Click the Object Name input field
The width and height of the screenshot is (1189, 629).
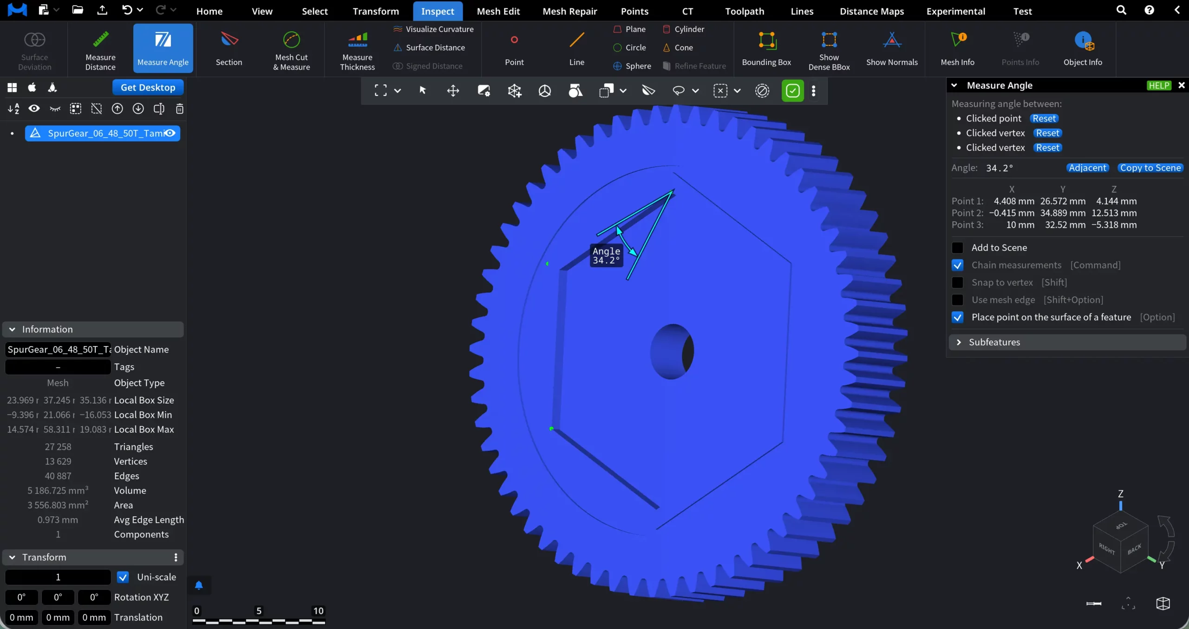[x=58, y=349]
